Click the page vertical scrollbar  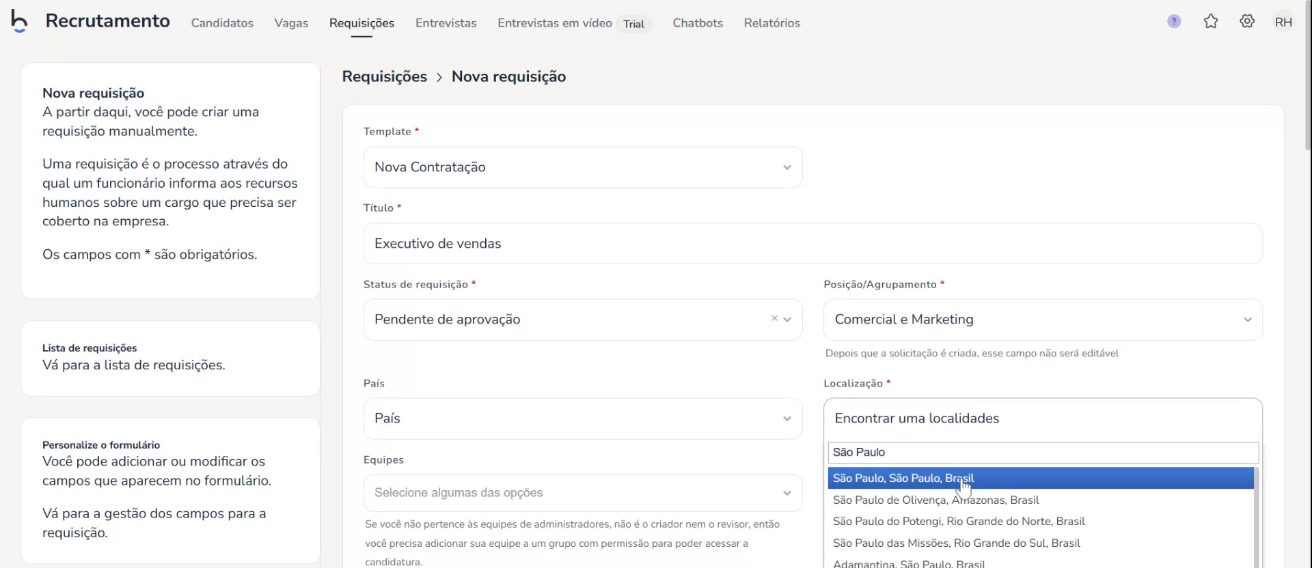pos(1308,75)
